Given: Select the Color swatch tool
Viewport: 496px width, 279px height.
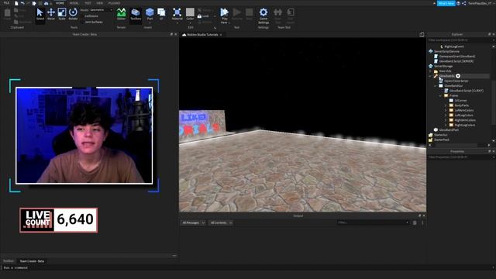Looking at the screenshot, I should (x=190, y=12).
